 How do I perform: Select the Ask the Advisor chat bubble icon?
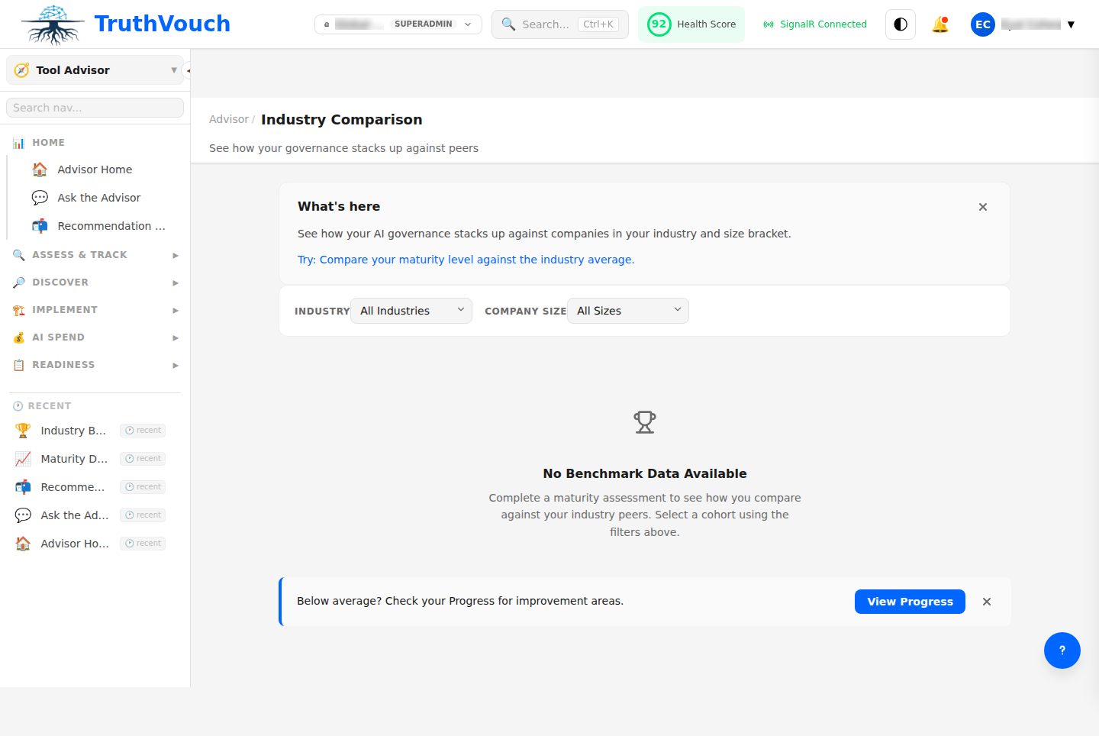click(x=40, y=197)
